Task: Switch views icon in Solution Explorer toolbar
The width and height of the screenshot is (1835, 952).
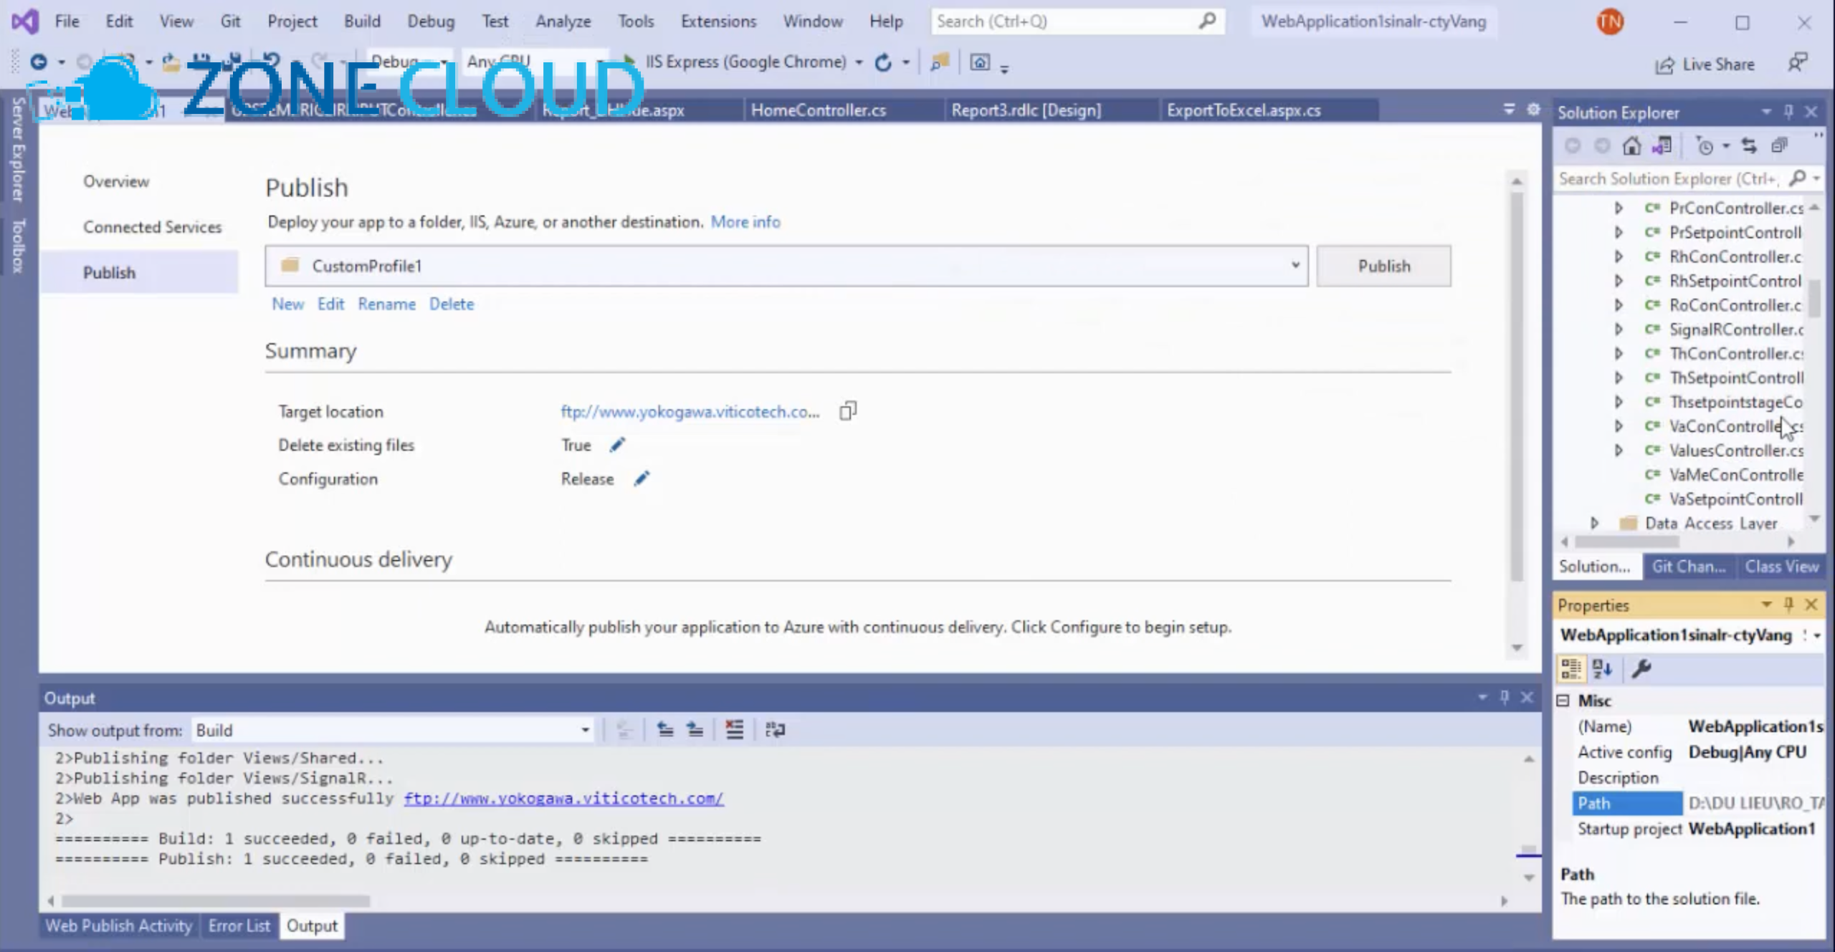Action: coord(1662,146)
